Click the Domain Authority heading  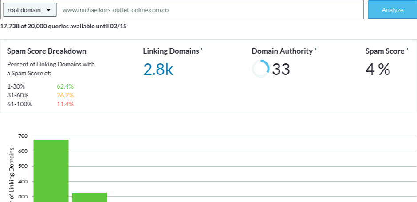(282, 51)
